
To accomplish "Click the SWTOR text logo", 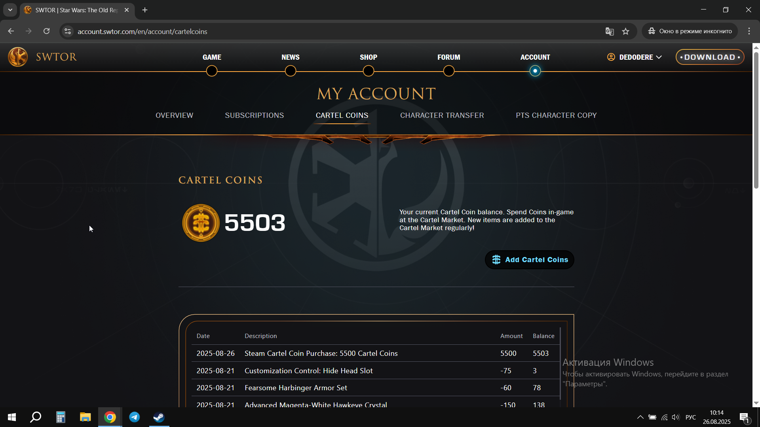I will (57, 57).
